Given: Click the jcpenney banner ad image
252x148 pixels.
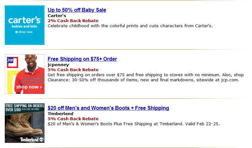Looking at the screenshot, I should 24,74.
